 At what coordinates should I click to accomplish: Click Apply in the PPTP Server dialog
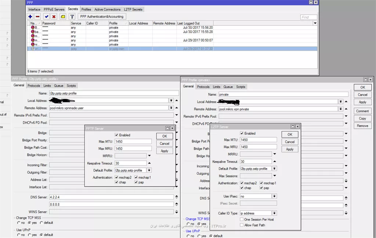(164, 151)
